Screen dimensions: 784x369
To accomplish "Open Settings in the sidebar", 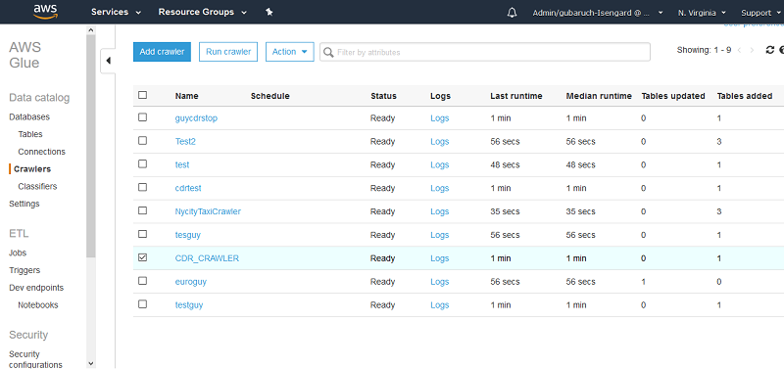I will (x=24, y=205).
